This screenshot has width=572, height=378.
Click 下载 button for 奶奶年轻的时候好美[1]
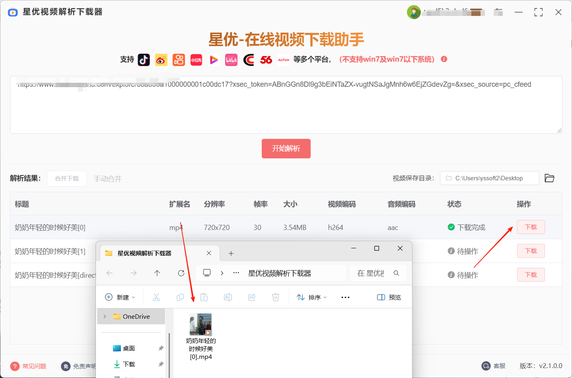[x=531, y=251]
